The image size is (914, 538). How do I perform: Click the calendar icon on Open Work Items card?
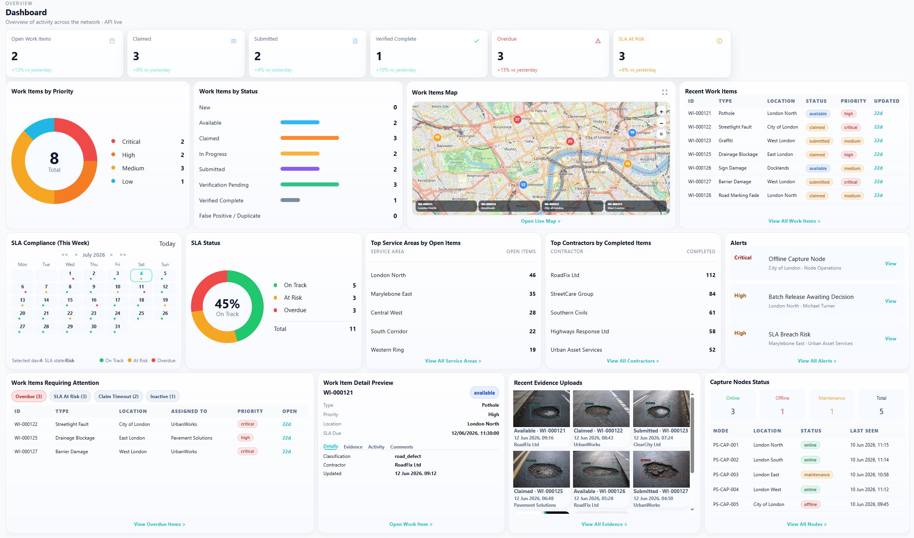tap(112, 41)
